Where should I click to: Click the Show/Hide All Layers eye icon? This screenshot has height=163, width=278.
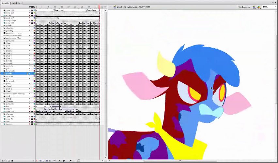point(30,7)
